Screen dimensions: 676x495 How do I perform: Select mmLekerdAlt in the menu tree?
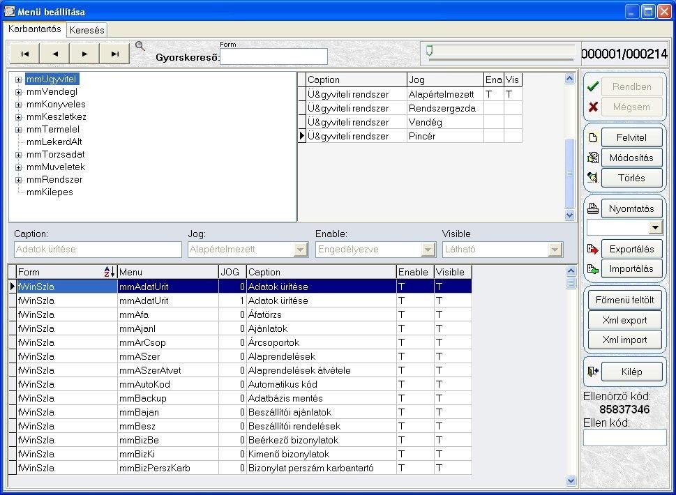tap(54, 142)
